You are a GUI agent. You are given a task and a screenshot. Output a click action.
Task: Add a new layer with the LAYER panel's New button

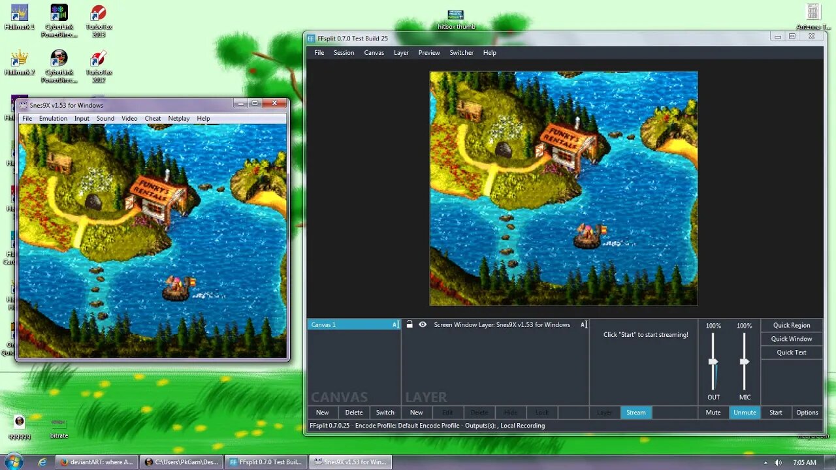tap(417, 413)
